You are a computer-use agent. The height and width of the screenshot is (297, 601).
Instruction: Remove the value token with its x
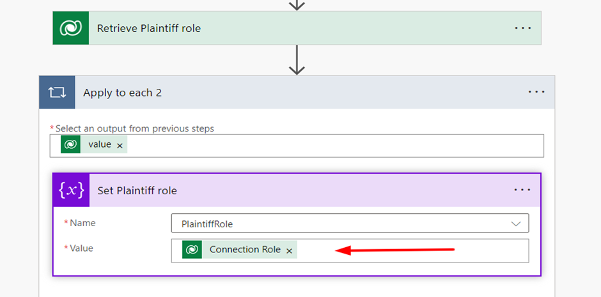[120, 146]
